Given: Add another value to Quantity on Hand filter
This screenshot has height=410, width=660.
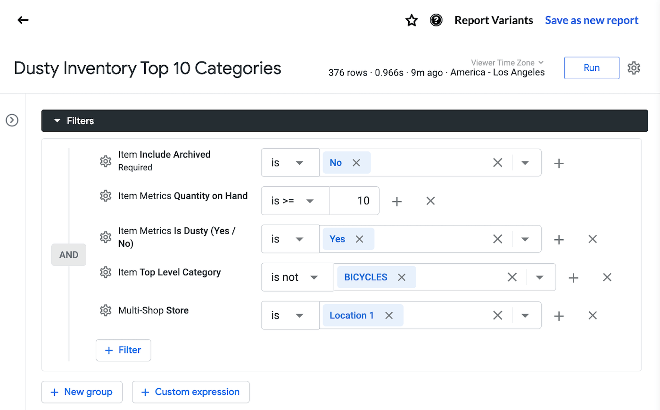Looking at the screenshot, I should [397, 201].
